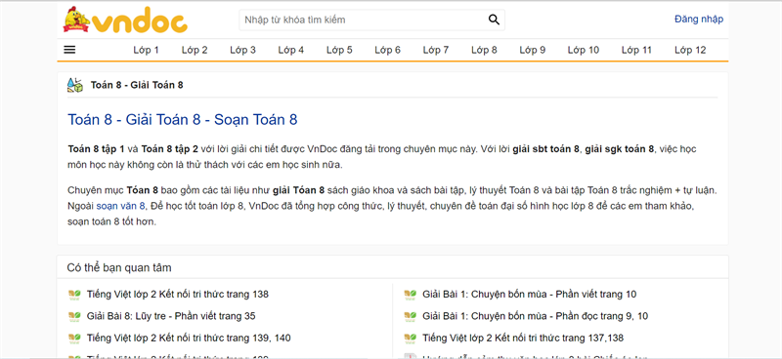Click heading Toán 8 - Giải Toán 8 - Soạn Toán 8
This screenshot has height=359, width=782.
pyautogui.click(x=183, y=120)
